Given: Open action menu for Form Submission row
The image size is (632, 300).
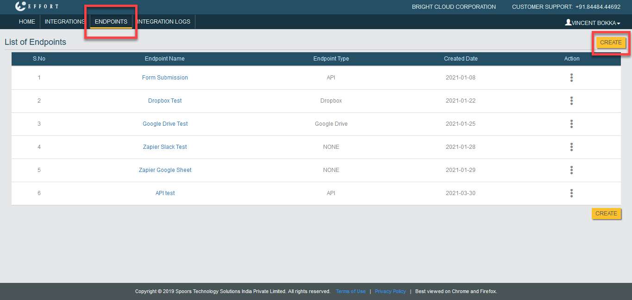Looking at the screenshot, I should click(571, 78).
